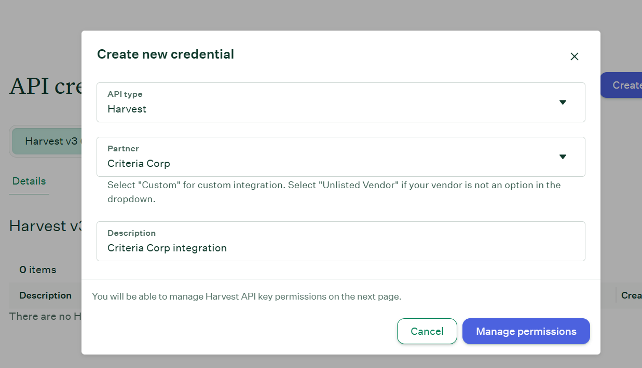The image size is (642, 368).
Task: Expand the API type dropdown arrow
Action: pyautogui.click(x=563, y=102)
